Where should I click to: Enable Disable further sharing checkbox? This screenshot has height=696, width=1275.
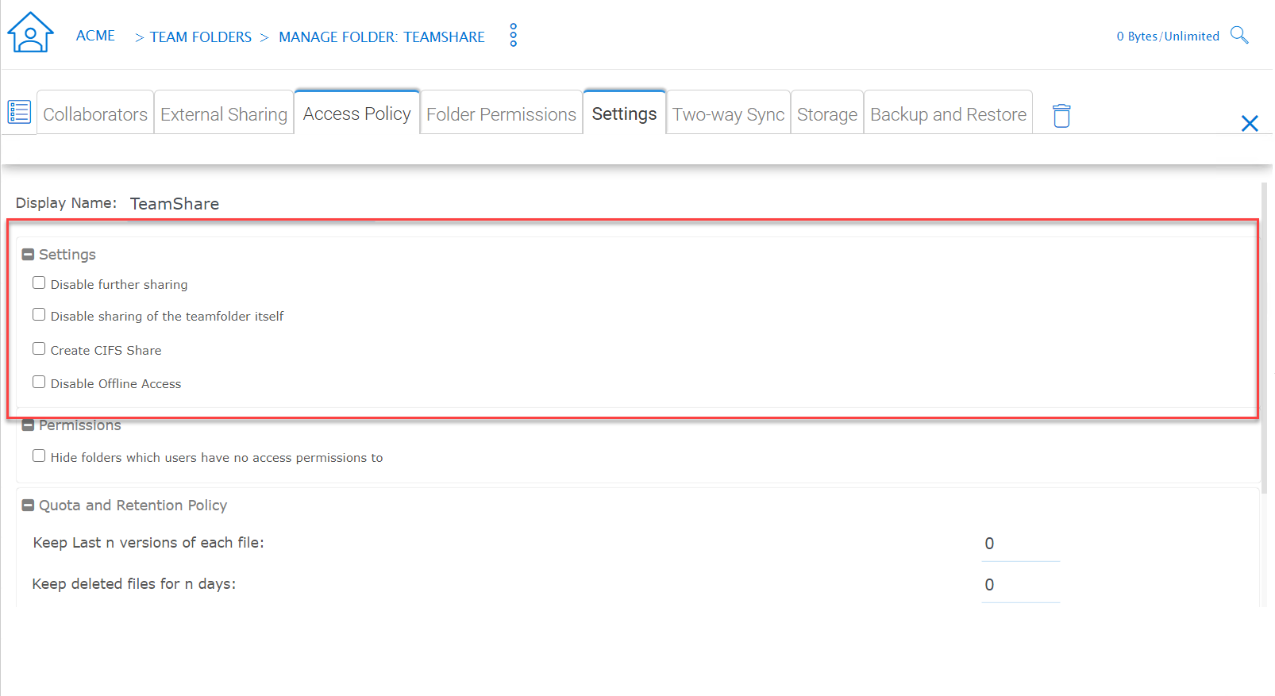point(39,283)
